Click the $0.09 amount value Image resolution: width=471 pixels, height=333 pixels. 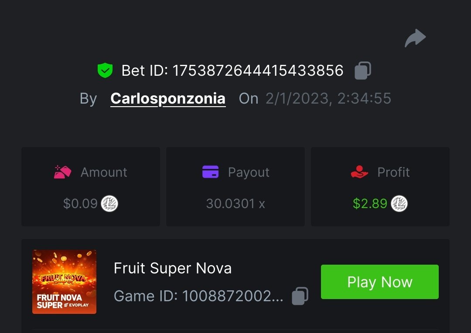click(80, 204)
